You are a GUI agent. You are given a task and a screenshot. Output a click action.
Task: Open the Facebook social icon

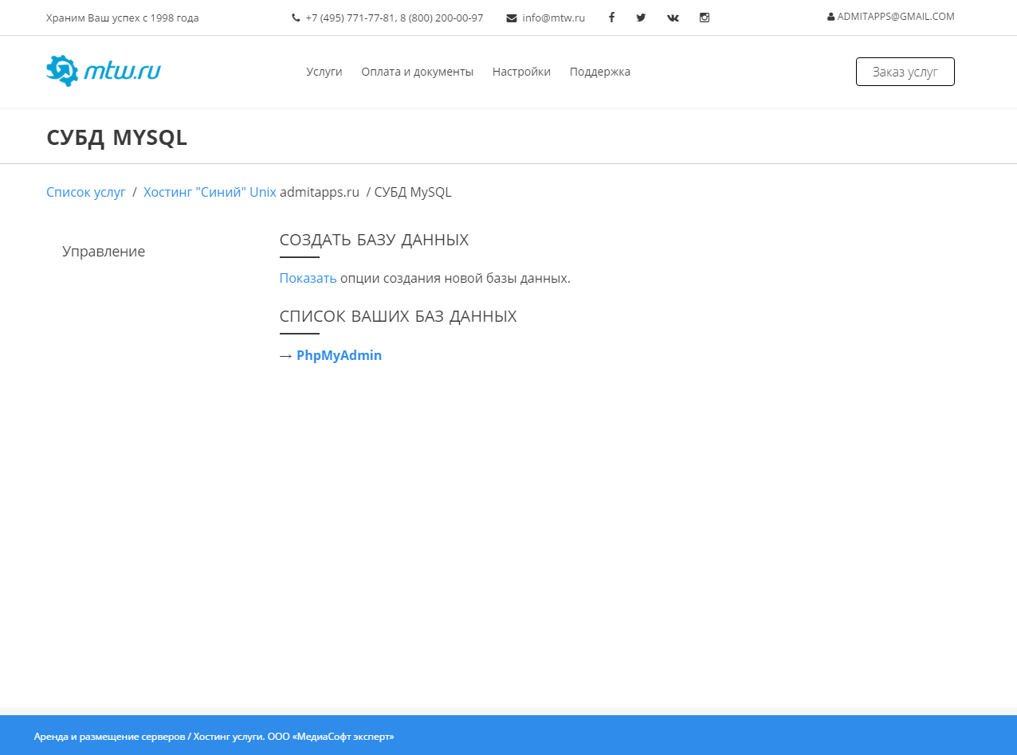[x=611, y=18]
